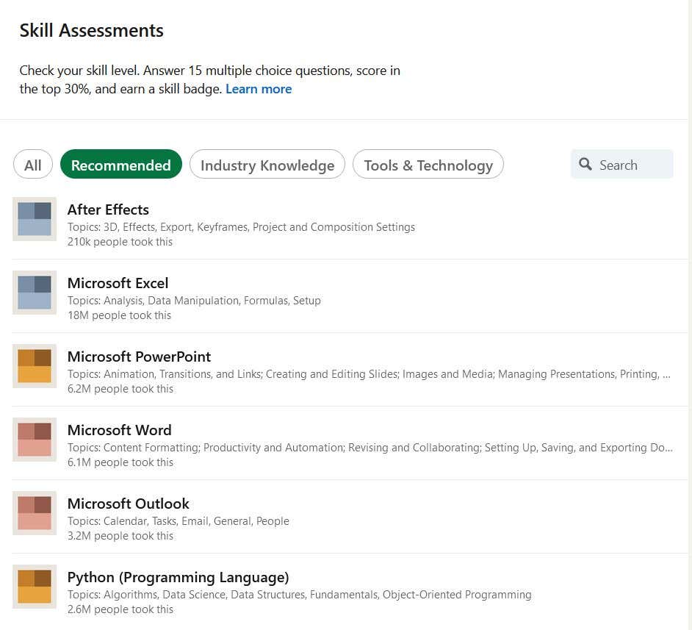
Task: Open the Python (Programming Language) assessment
Action: 178,577
